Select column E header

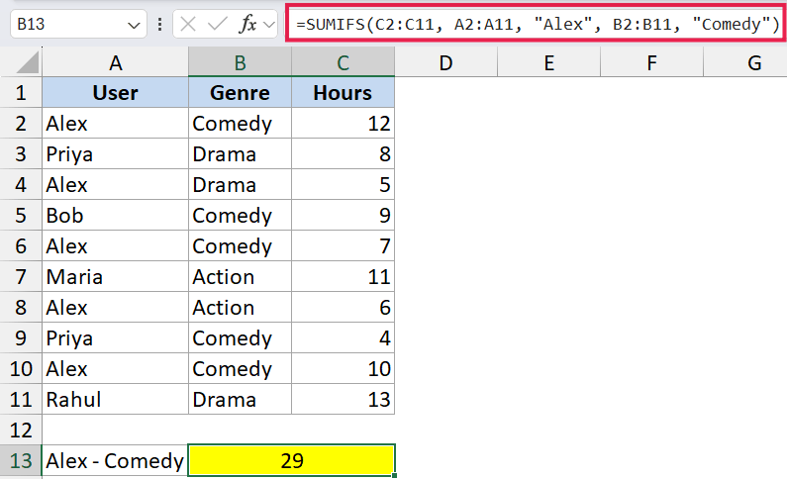(549, 62)
